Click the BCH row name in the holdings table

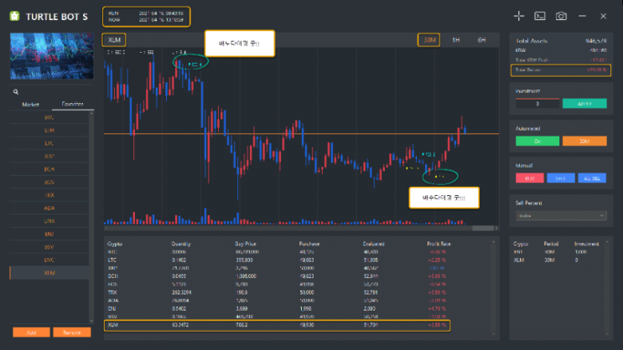coord(113,276)
